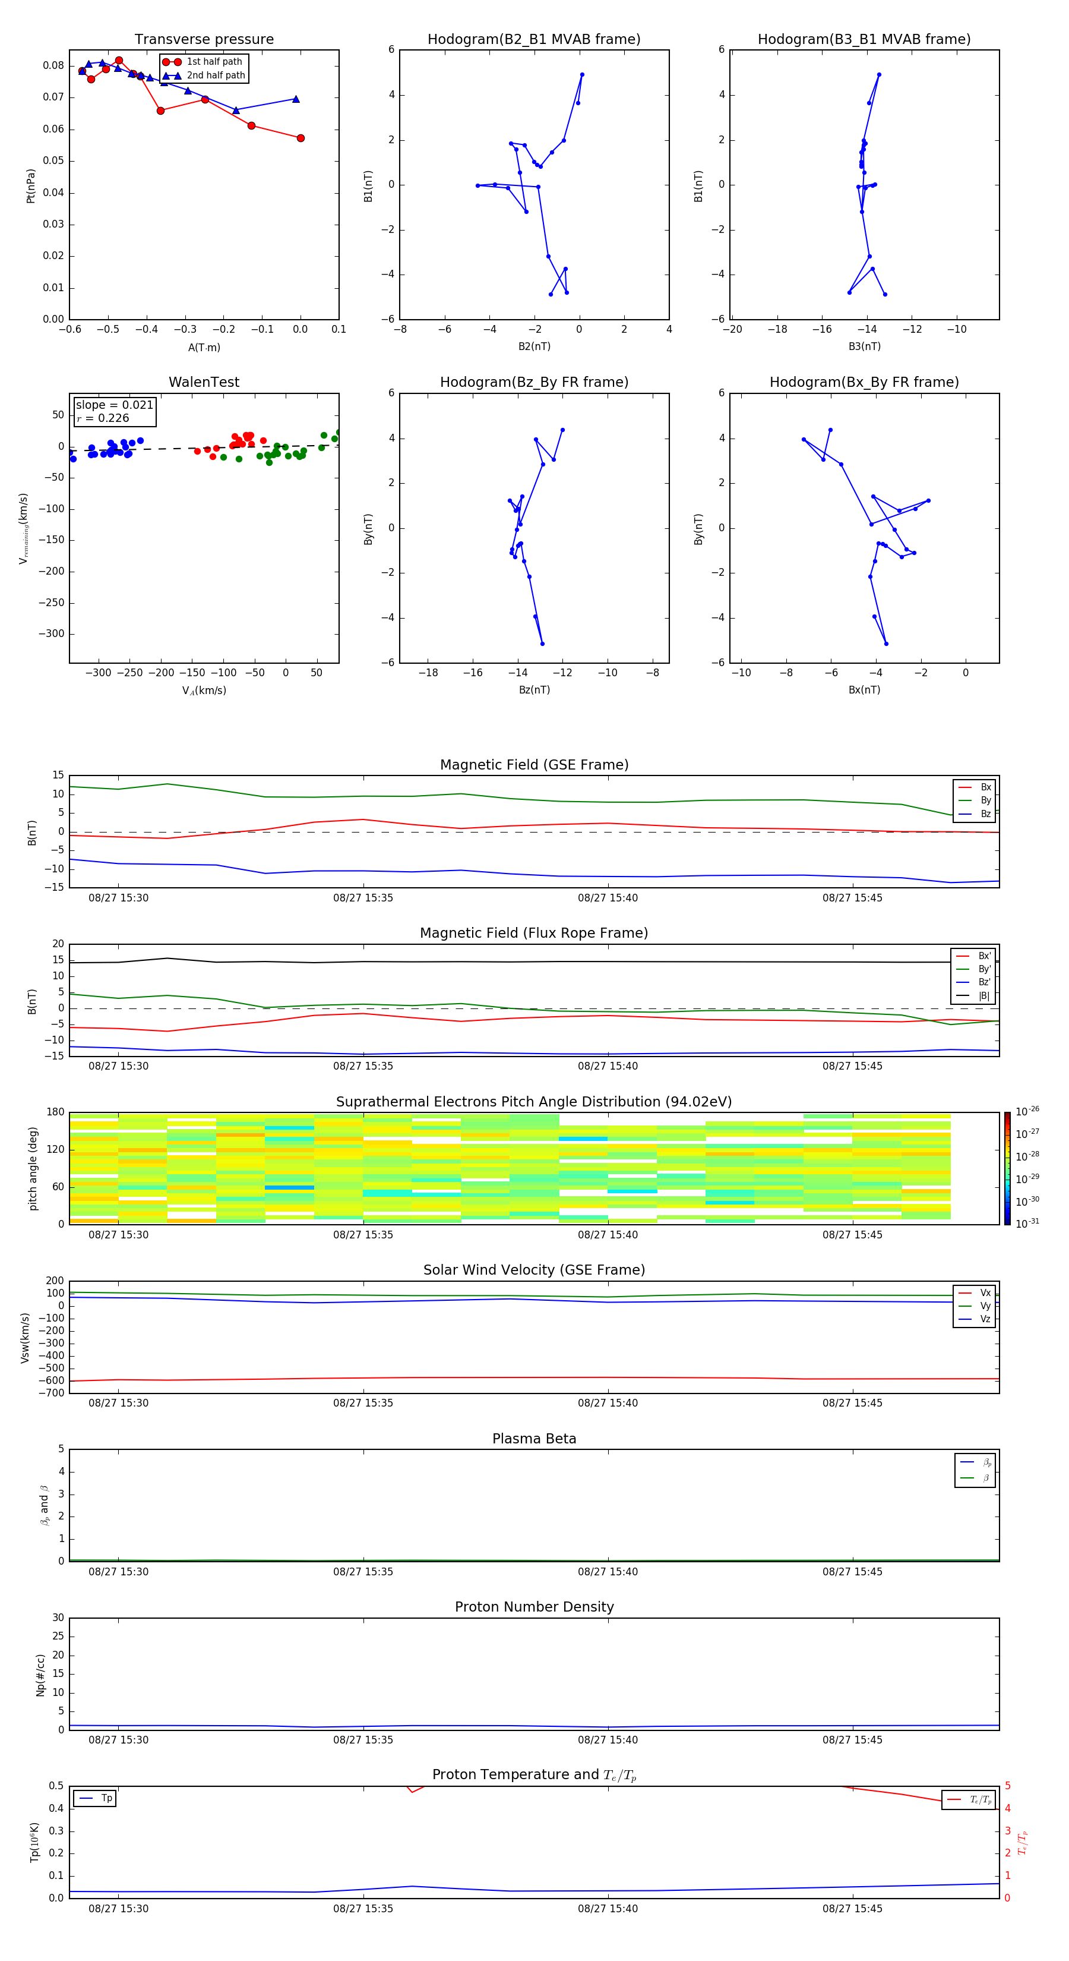Click By' legend entry in Flux Rope panel
Screen dimensions: 1069x1961
tap(974, 969)
